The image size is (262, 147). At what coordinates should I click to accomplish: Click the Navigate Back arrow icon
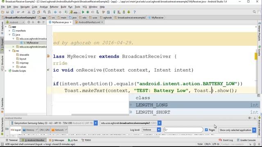tap(55, 12)
